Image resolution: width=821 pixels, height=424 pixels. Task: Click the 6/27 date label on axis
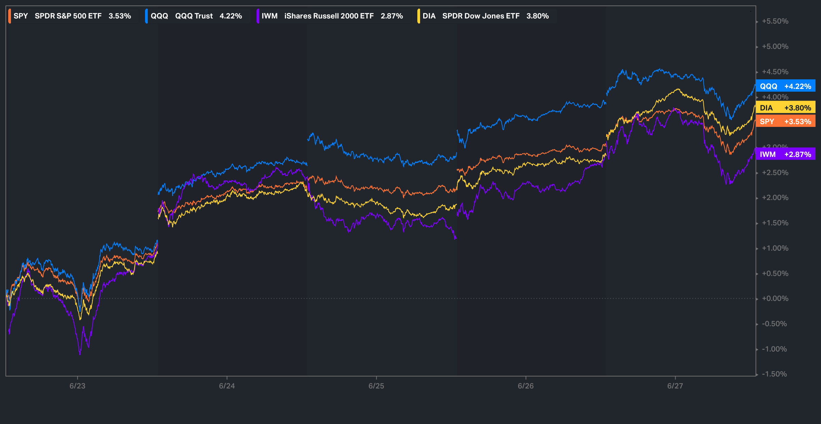click(675, 386)
